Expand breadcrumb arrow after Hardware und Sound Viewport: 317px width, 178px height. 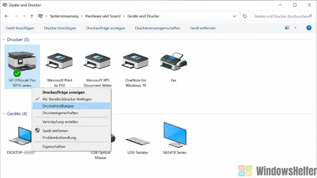click(124, 16)
